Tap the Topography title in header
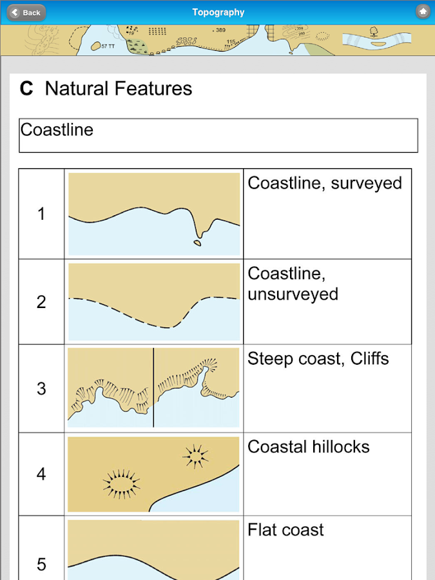435x580 pixels. point(218,12)
